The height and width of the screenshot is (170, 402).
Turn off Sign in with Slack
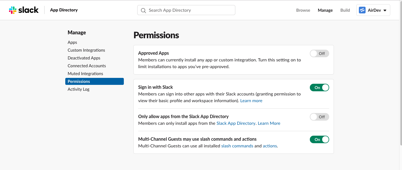(x=319, y=88)
